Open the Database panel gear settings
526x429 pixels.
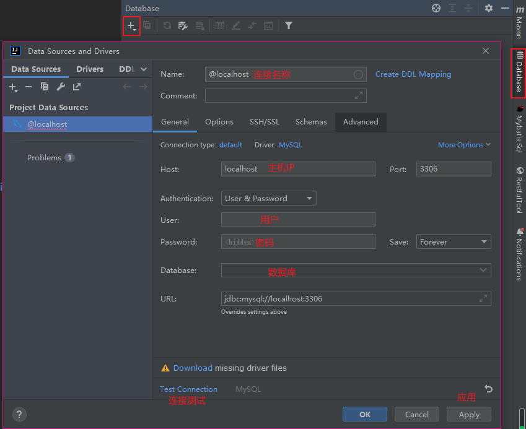click(489, 8)
